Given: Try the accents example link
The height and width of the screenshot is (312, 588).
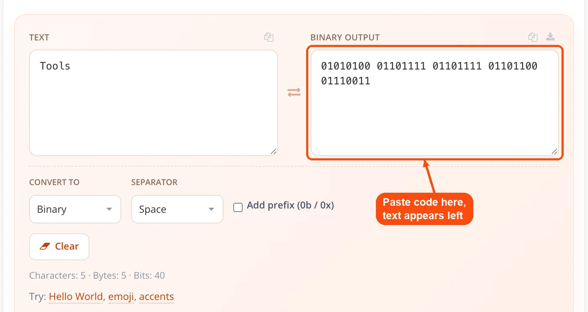Looking at the screenshot, I should pos(156,296).
